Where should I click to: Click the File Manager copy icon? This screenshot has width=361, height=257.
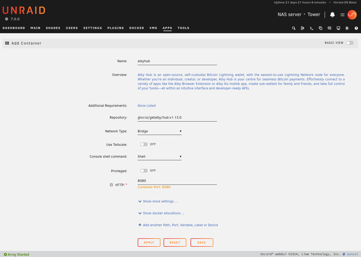321,28
